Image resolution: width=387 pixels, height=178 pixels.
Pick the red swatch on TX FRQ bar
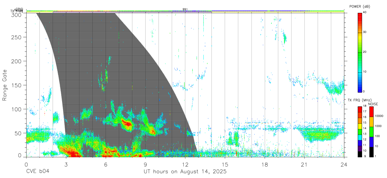(x=360, y=110)
